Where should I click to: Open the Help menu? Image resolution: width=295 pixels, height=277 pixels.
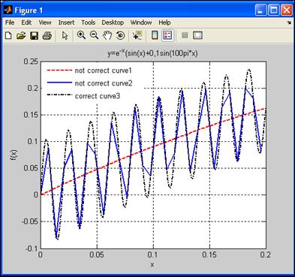(164, 23)
